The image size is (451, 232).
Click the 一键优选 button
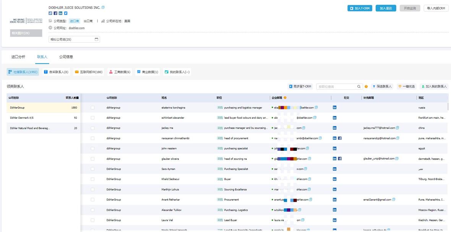[407, 86]
